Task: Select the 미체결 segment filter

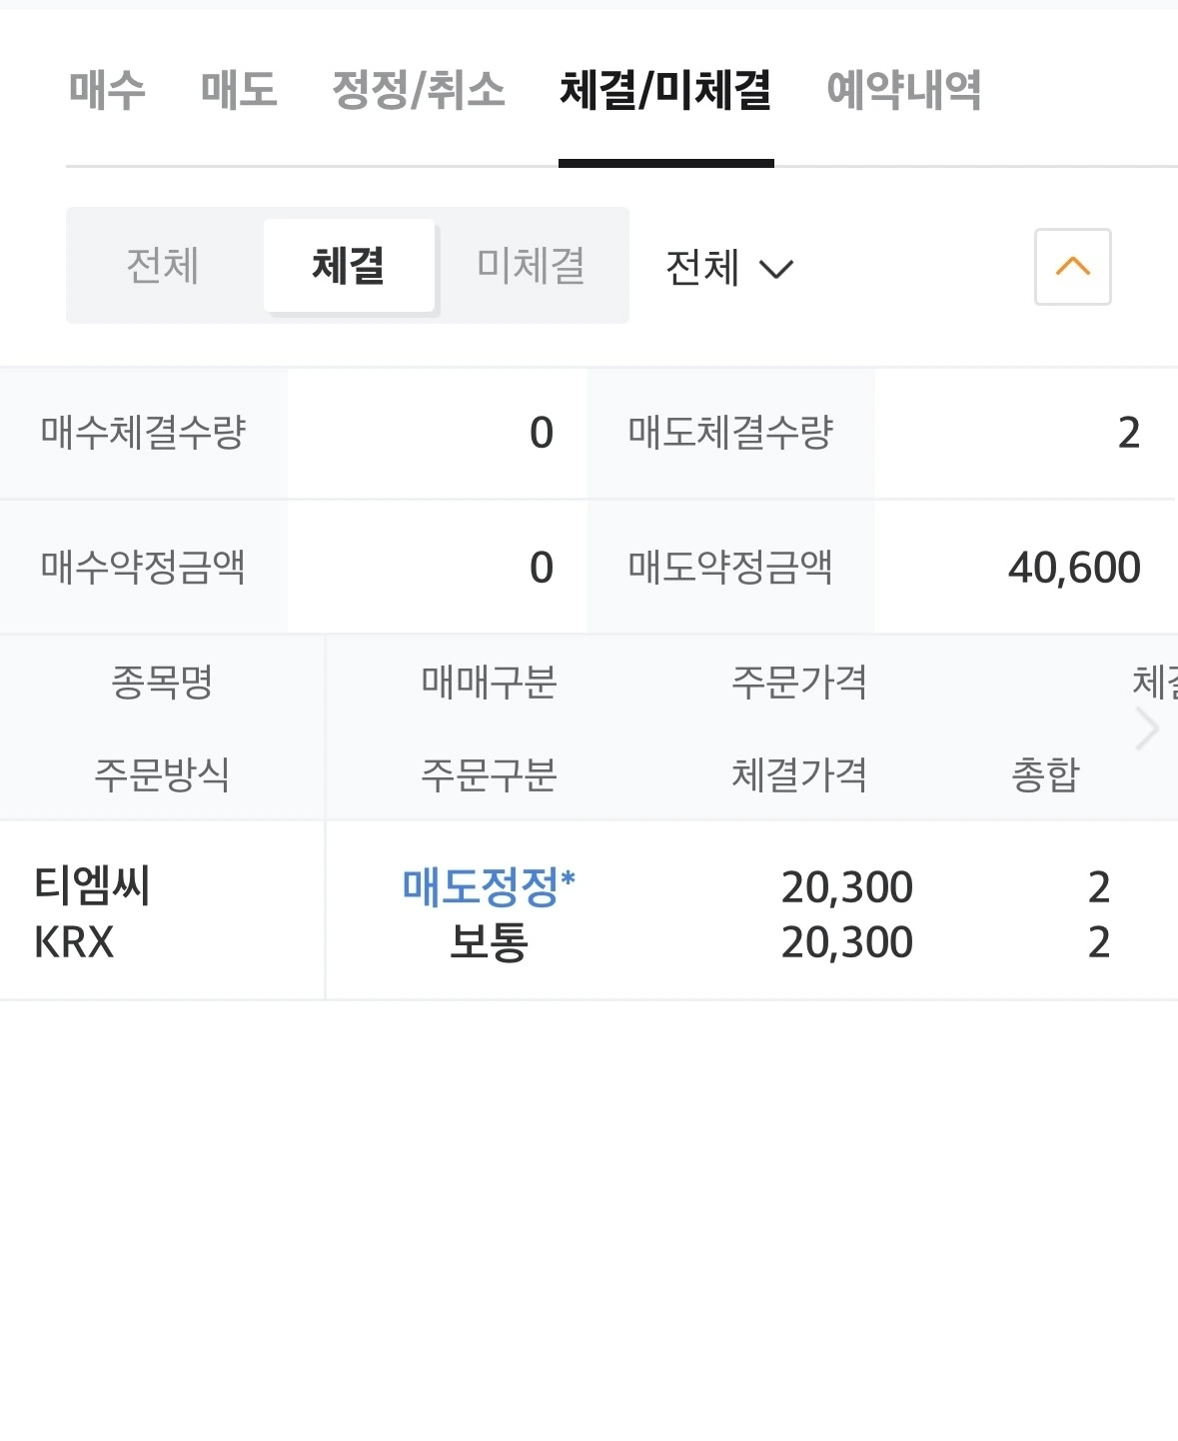Action: 531,266
